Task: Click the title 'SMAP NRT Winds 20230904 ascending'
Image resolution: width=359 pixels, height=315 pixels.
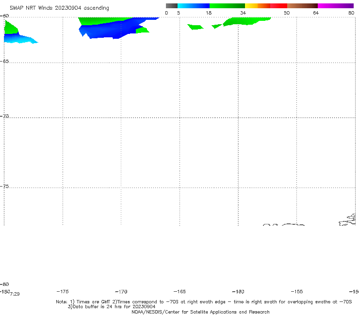Action: [59, 8]
